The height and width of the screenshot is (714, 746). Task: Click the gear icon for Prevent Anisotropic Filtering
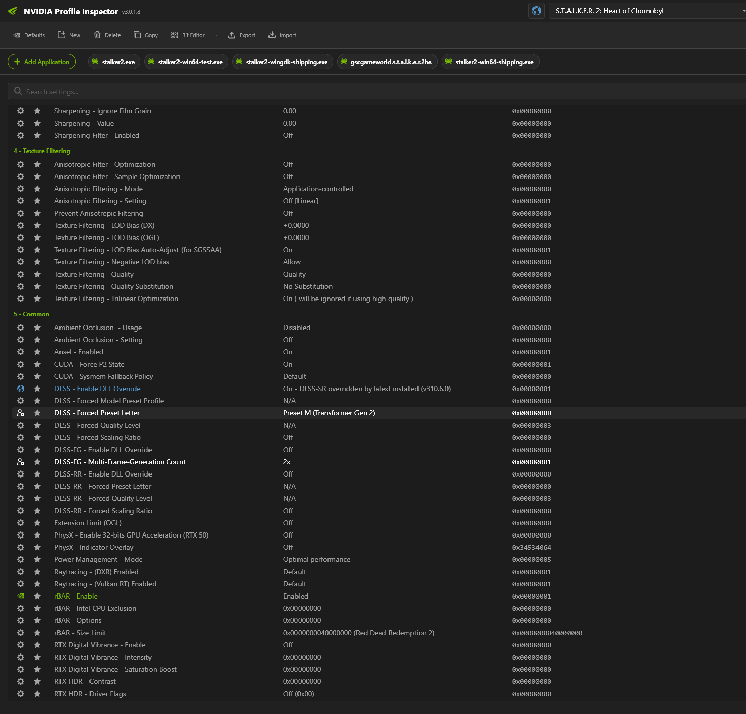pos(21,213)
